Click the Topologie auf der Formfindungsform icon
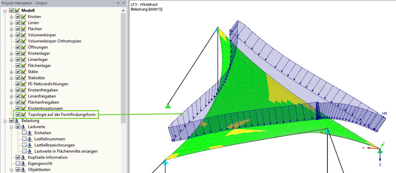The height and width of the screenshot is (173, 396). click(x=24, y=115)
